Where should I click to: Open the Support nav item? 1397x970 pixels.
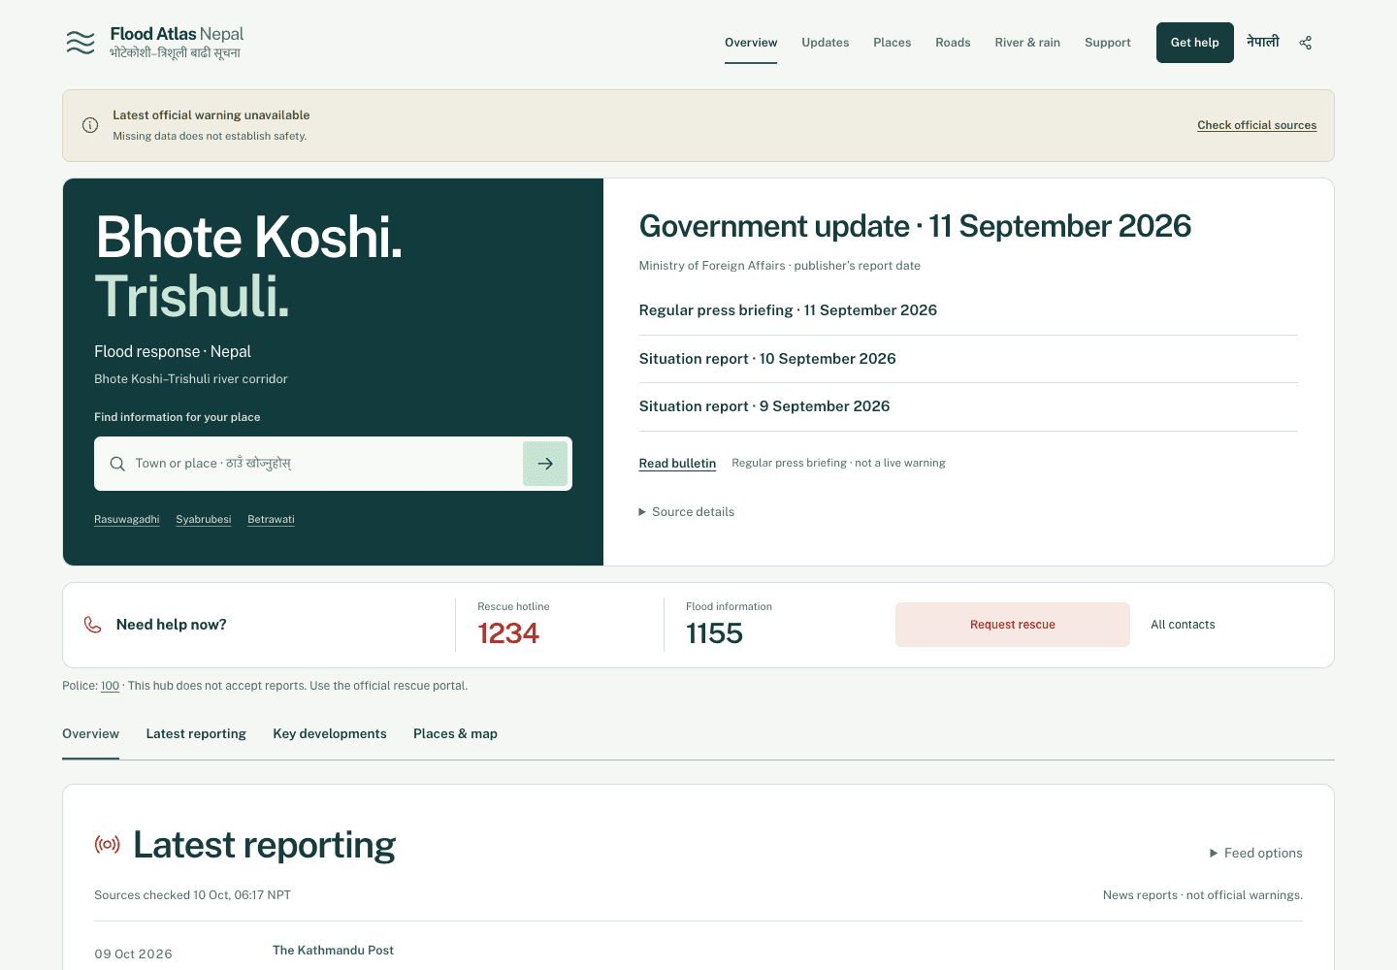click(1108, 43)
